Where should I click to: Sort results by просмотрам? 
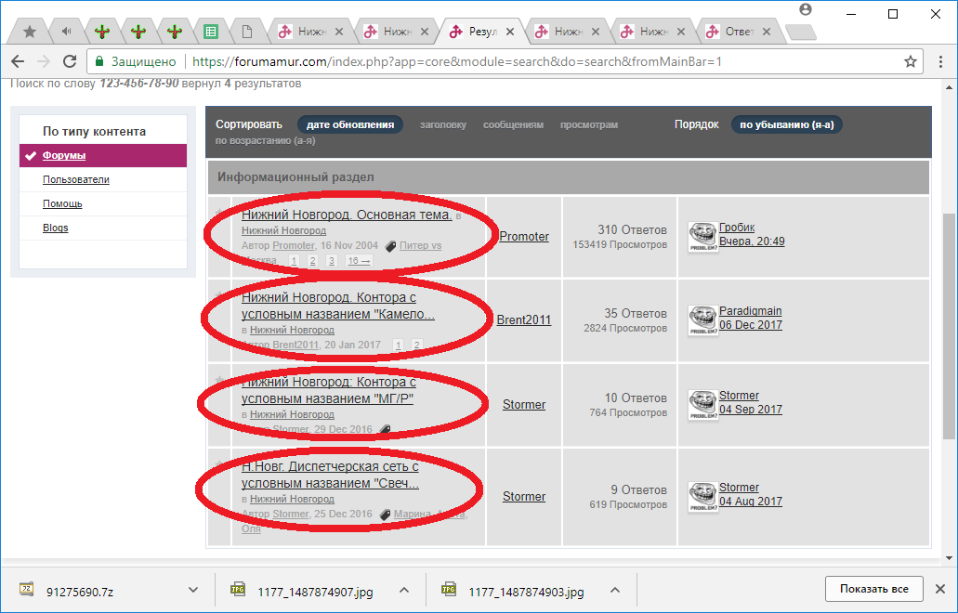tap(588, 124)
